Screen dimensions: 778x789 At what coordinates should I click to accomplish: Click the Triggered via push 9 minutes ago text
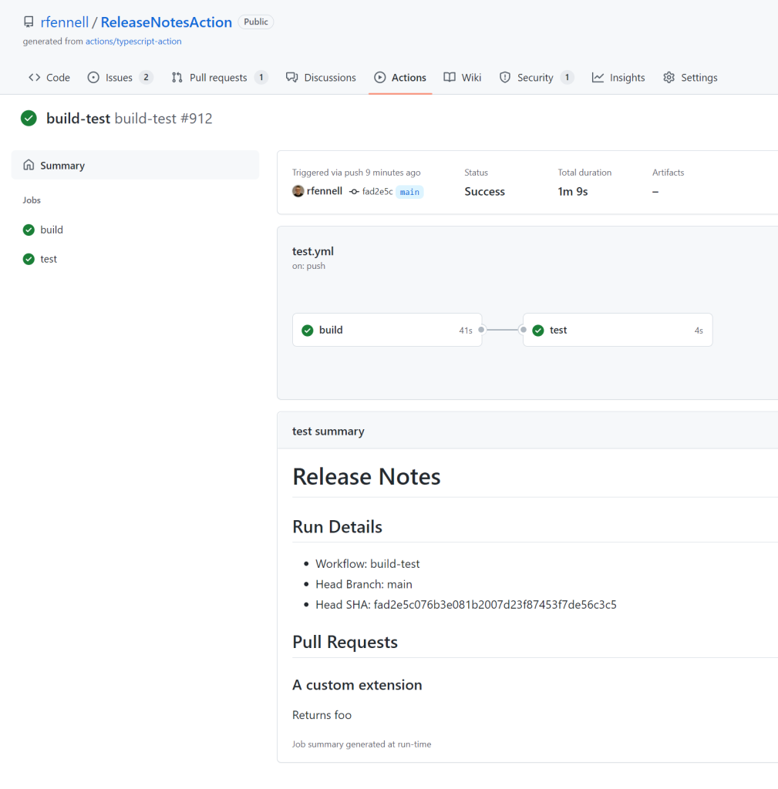(356, 173)
